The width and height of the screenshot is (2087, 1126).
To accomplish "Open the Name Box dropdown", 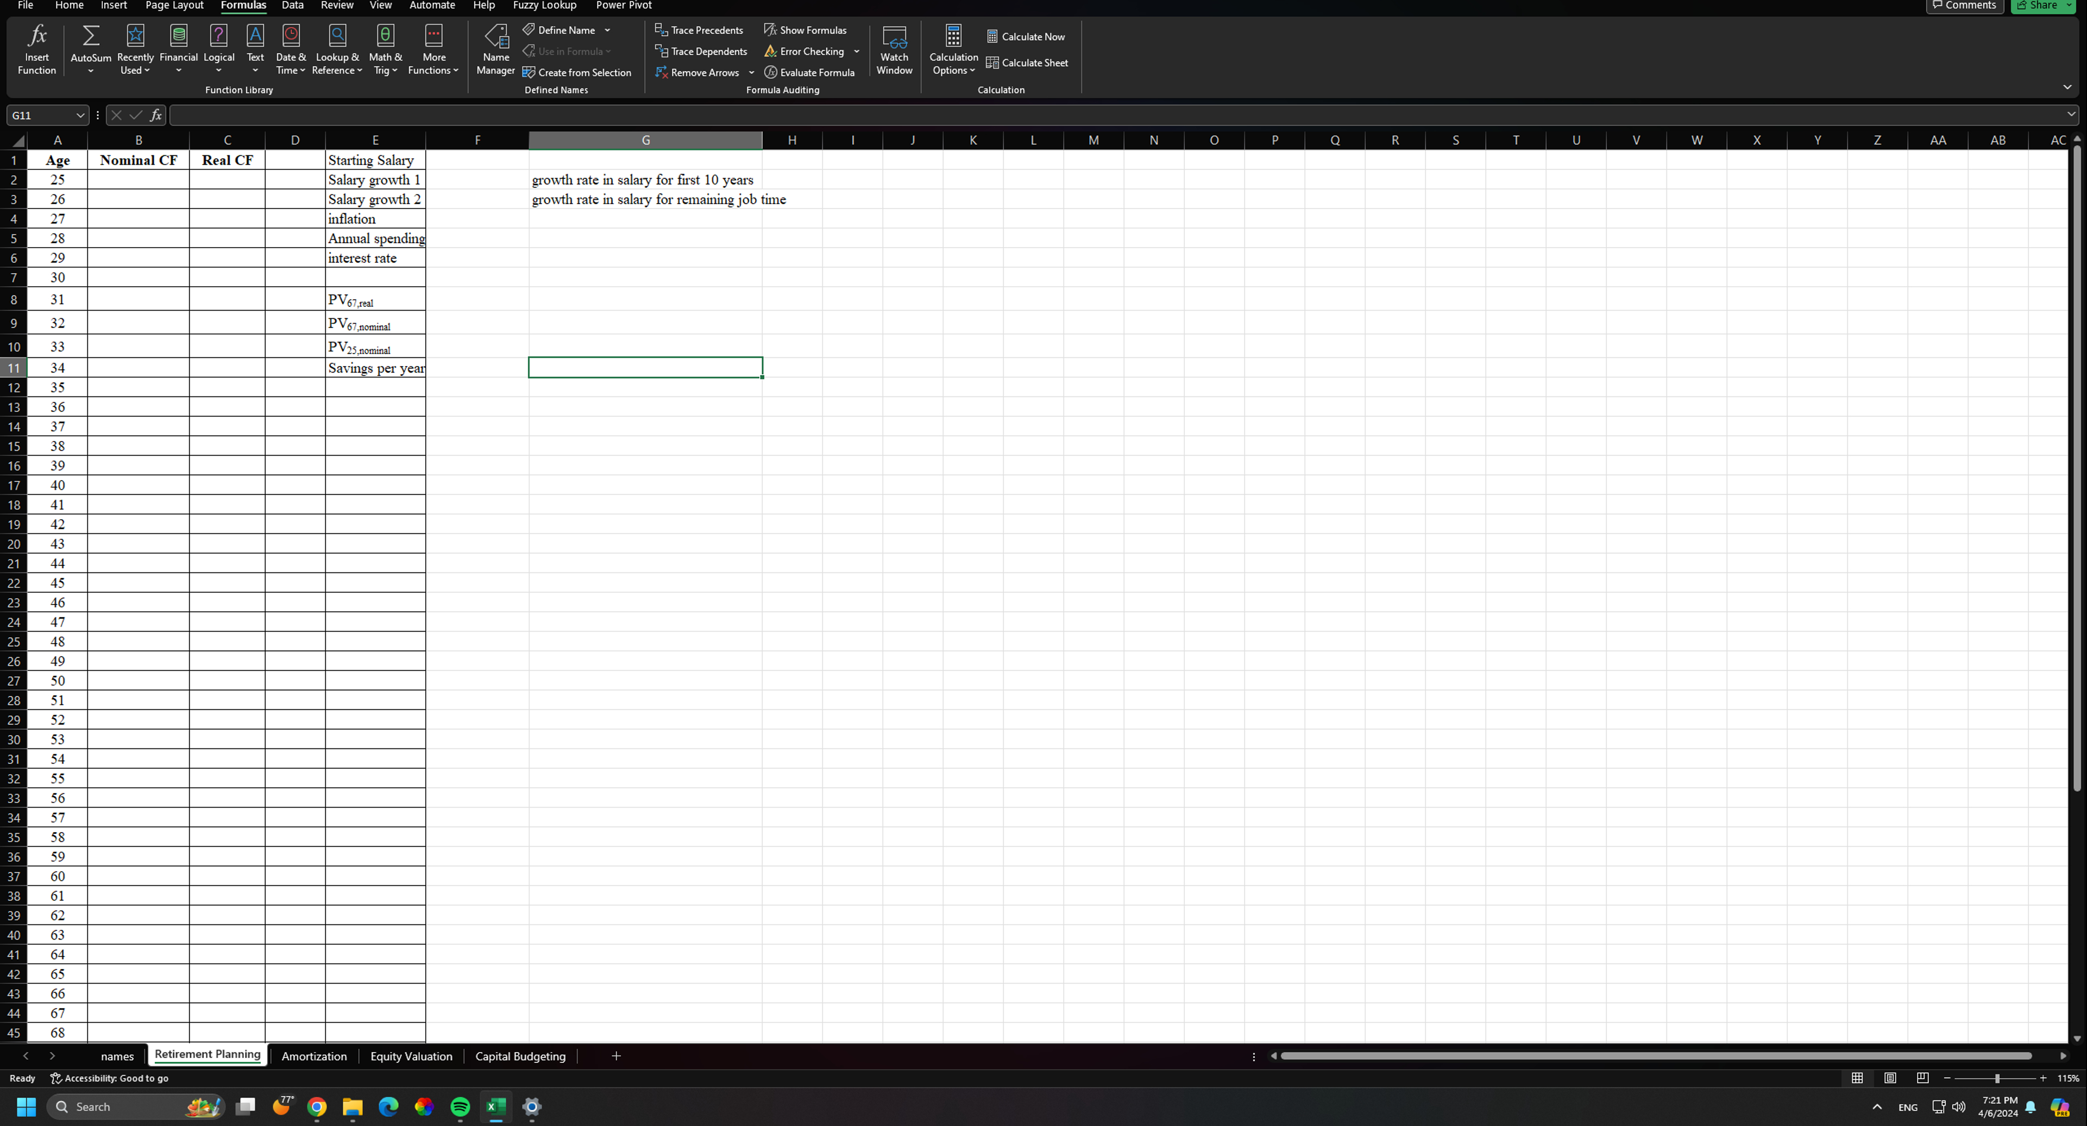I will (79, 115).
